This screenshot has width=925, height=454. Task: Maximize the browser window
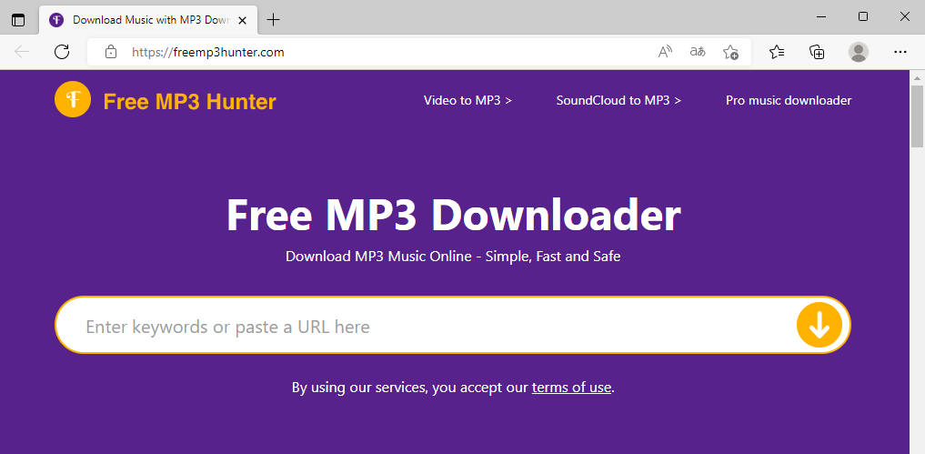[862, 17]
